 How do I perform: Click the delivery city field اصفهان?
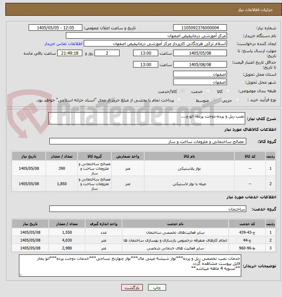coord(200,82)
